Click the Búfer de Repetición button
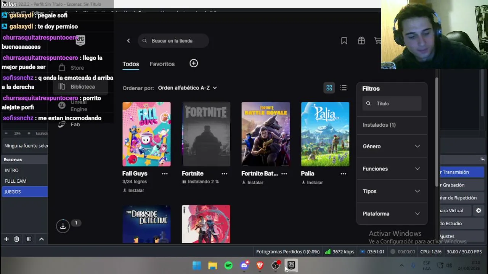 (x=461, y=198)
